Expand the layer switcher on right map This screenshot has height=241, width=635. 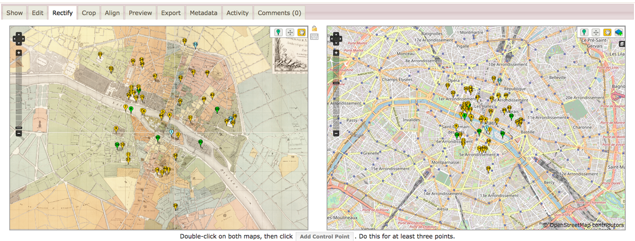[622, 44]
